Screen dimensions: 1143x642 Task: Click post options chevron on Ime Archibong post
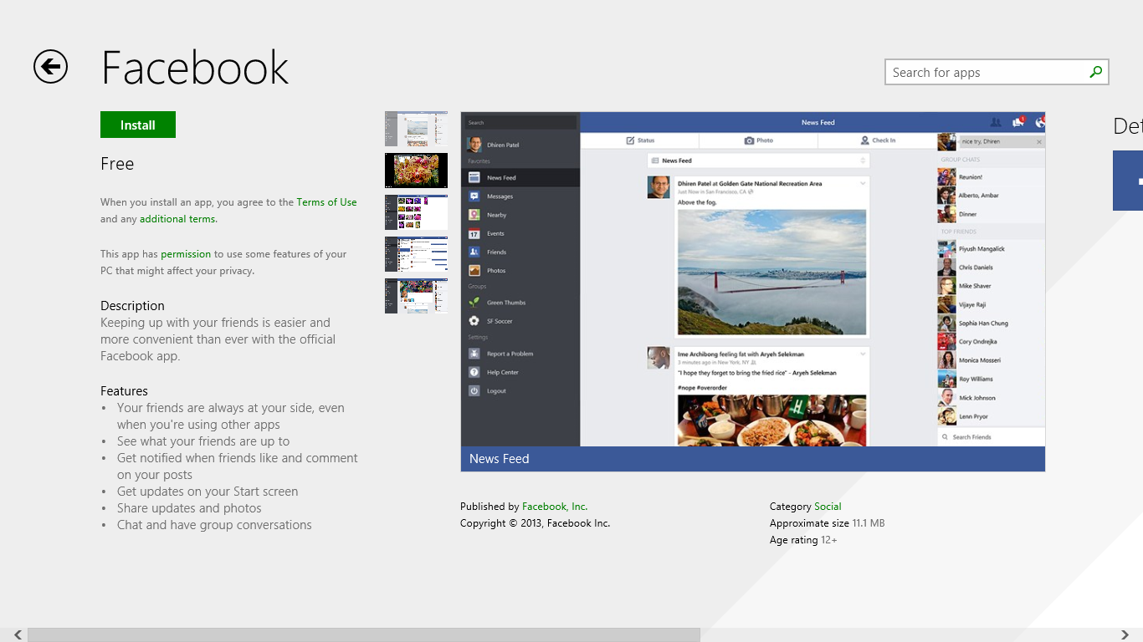click(x=862, y=354)
